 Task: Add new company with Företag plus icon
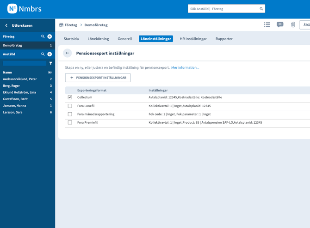click(x=50, y=36)
